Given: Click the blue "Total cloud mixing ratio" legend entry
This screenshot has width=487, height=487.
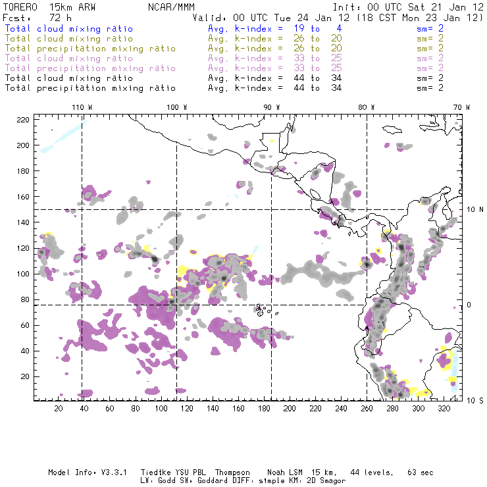Looking at the screenshot, I should click(x=68, y=29).
